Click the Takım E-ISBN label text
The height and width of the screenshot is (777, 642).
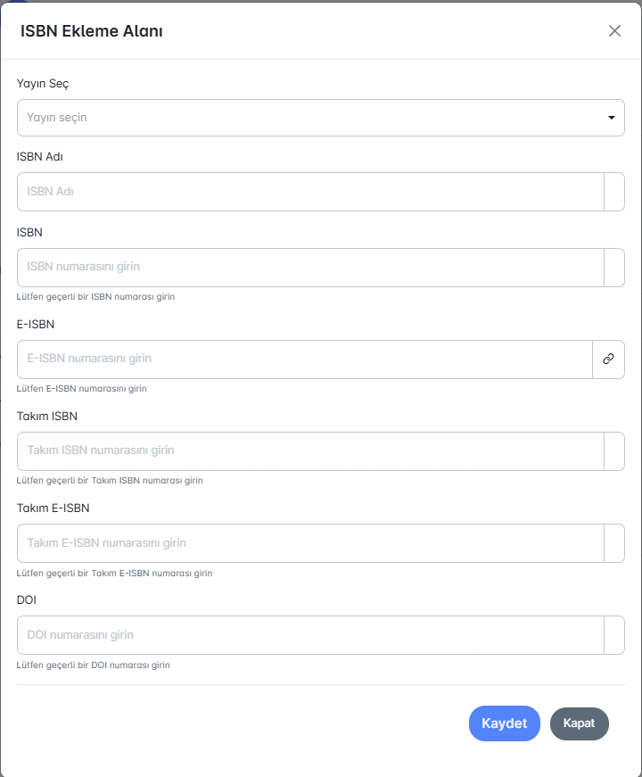pyautogui.click(x=53, y=508)
